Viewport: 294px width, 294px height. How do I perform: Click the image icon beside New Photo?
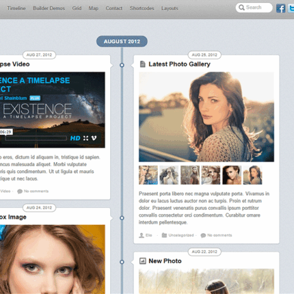[143, 261]
